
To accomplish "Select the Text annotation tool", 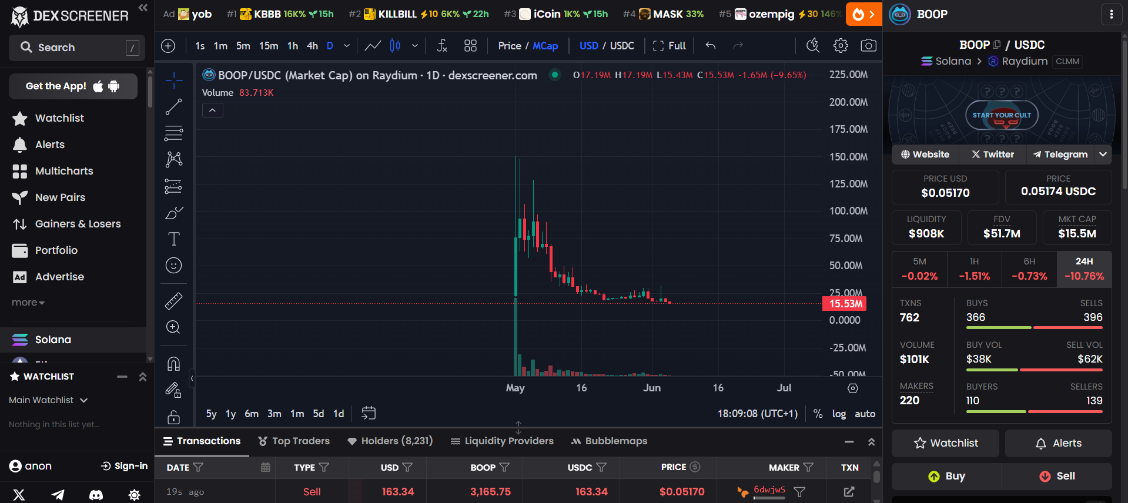I will pos(173,239).
